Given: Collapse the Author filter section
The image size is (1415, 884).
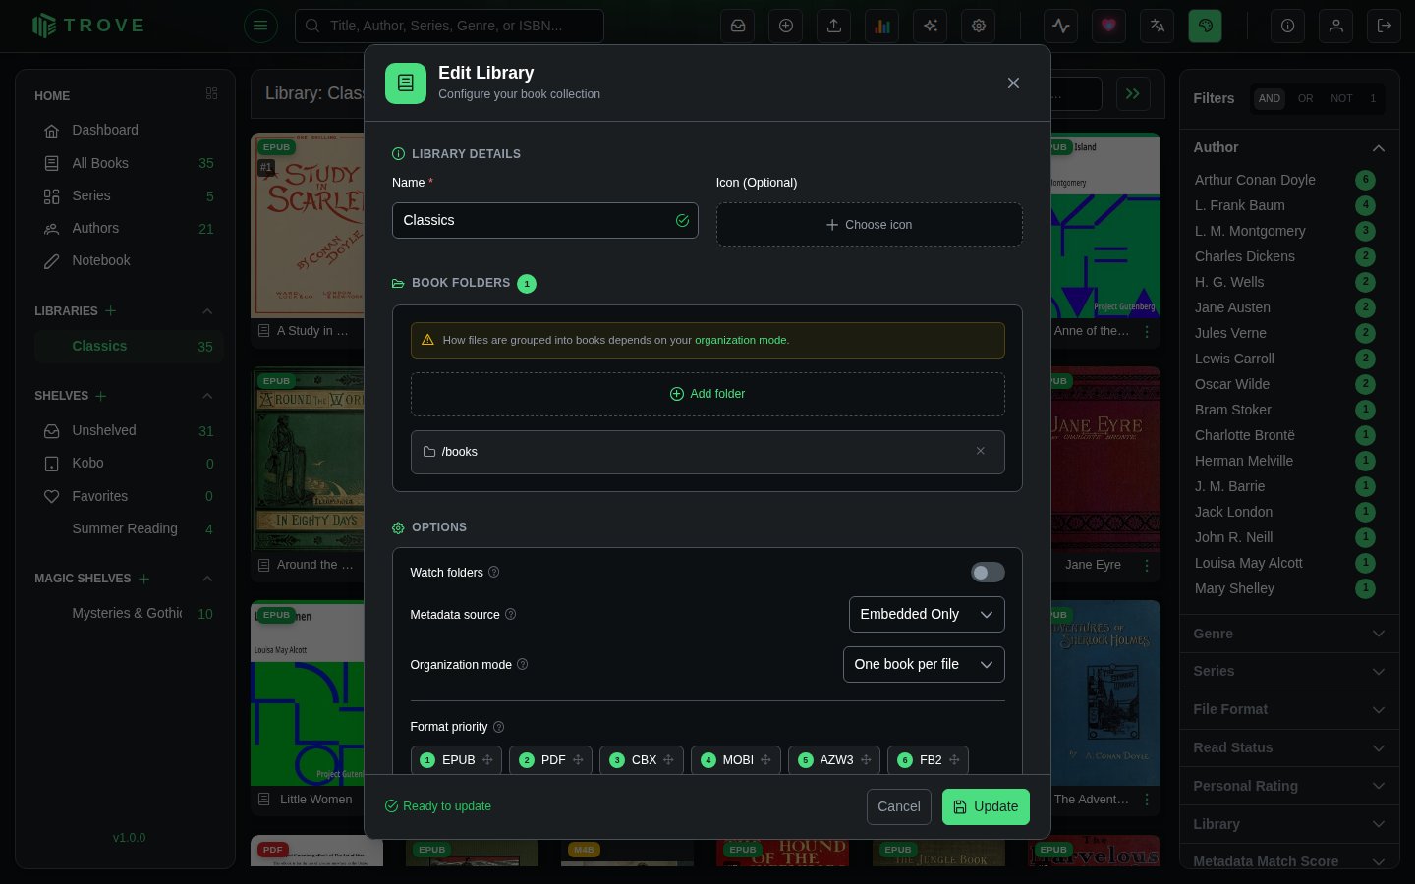Looking at the screenshot, I should (1289, 147).
